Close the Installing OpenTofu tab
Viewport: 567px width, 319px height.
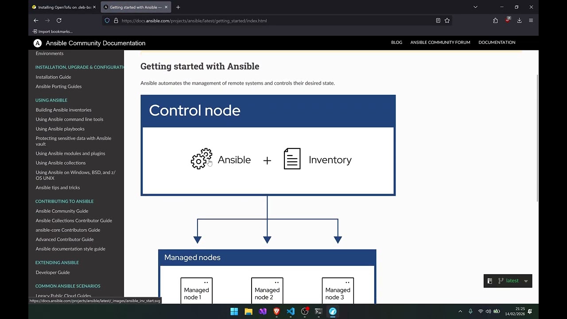click(x=94, y=7)
